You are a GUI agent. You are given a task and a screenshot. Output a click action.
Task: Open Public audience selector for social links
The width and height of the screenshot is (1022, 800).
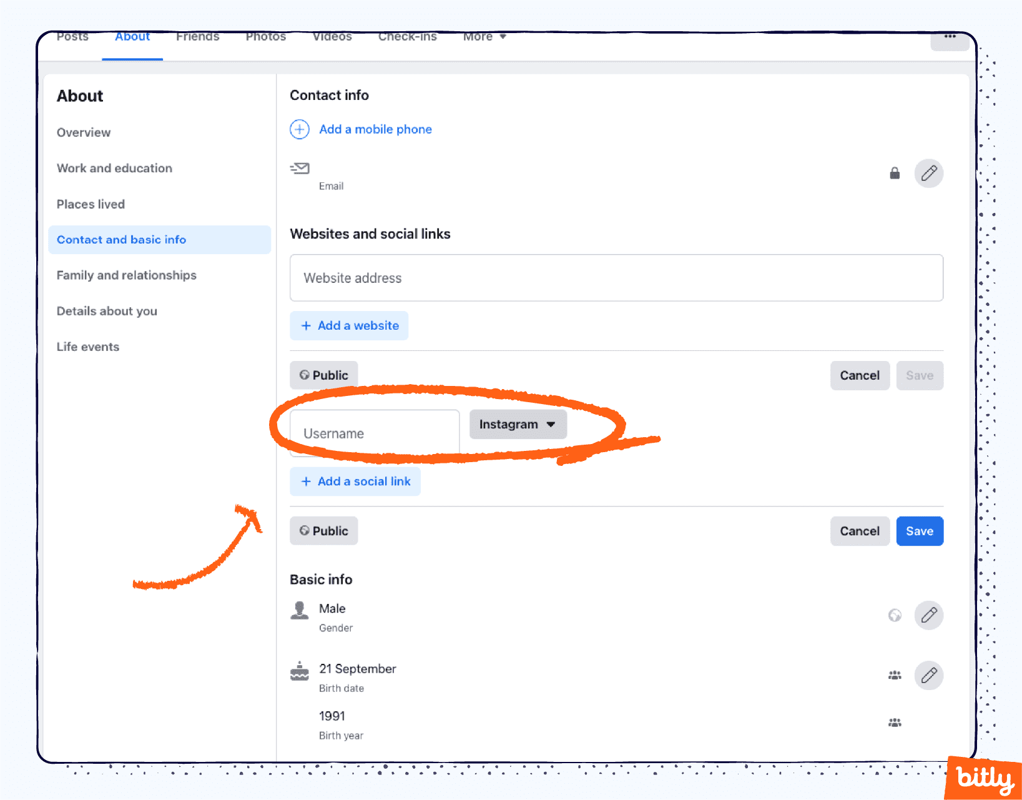323,531
